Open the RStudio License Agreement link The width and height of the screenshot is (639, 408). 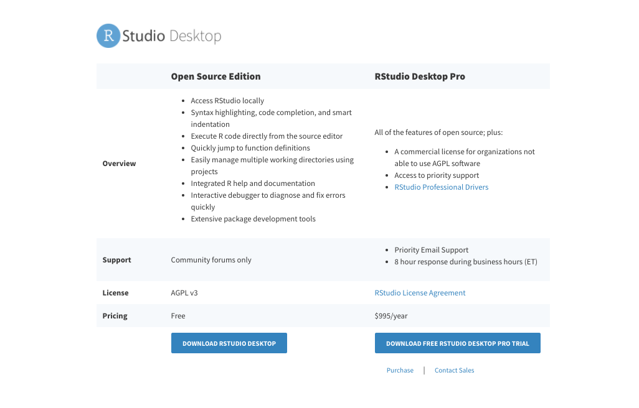(x=420, y=293)
